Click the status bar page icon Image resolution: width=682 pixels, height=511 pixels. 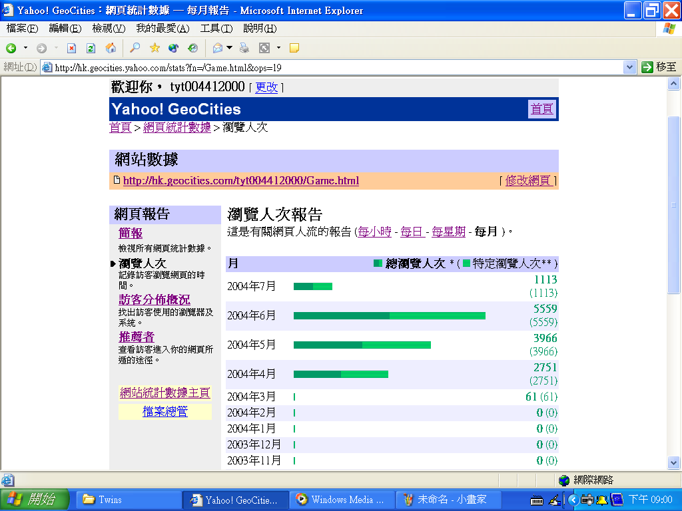pos(7,480)
